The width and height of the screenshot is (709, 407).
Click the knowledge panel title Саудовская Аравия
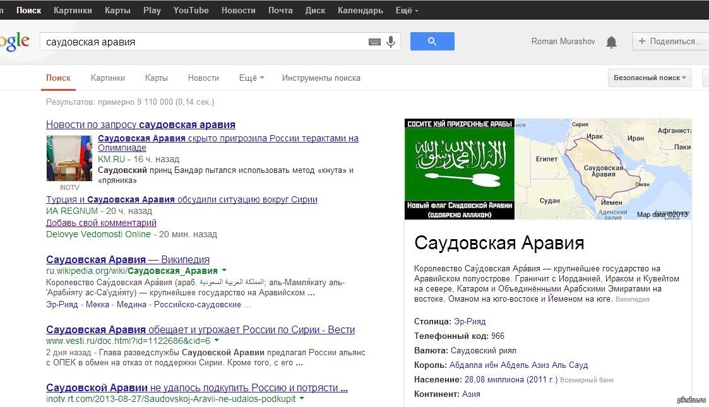click(x=499, y=243)
